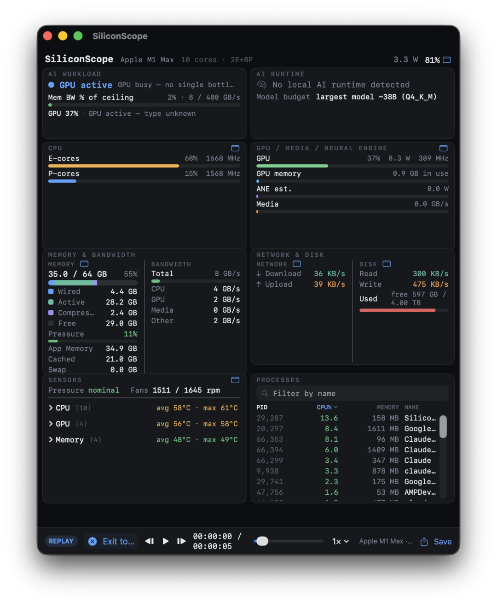
Task: Click the pop-out icon in the Sensors panel
Action: click(x=235, y=380)
